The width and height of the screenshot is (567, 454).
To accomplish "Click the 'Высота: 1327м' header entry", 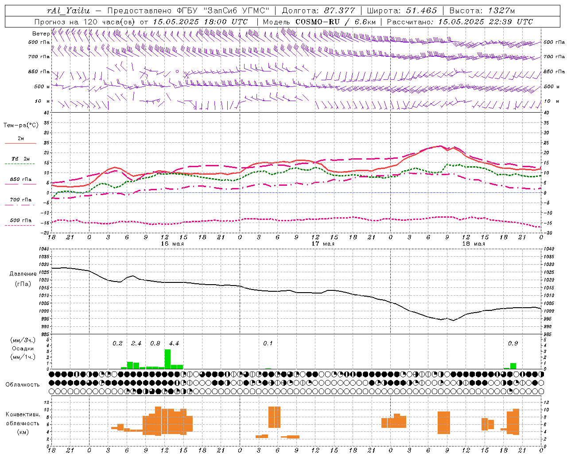I will tap(482, 11).
